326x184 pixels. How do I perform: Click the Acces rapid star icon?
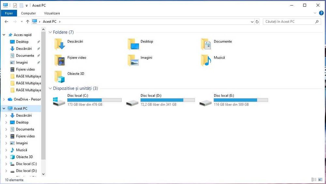click(x=10, y=35)
